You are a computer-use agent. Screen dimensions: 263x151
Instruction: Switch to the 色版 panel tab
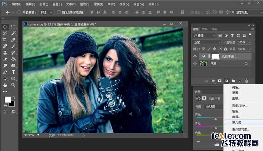coord(205,29)
